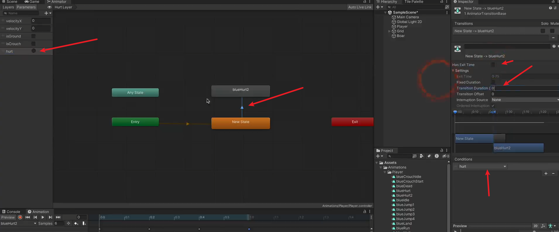Click the Auto Live Link button
The height and width of the screenshot is (232, 559).
click(x=360, y=7)
